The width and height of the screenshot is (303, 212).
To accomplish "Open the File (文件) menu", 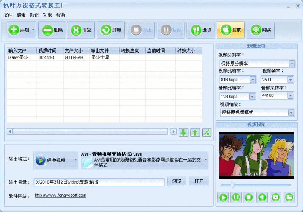I will click(8, 15).
